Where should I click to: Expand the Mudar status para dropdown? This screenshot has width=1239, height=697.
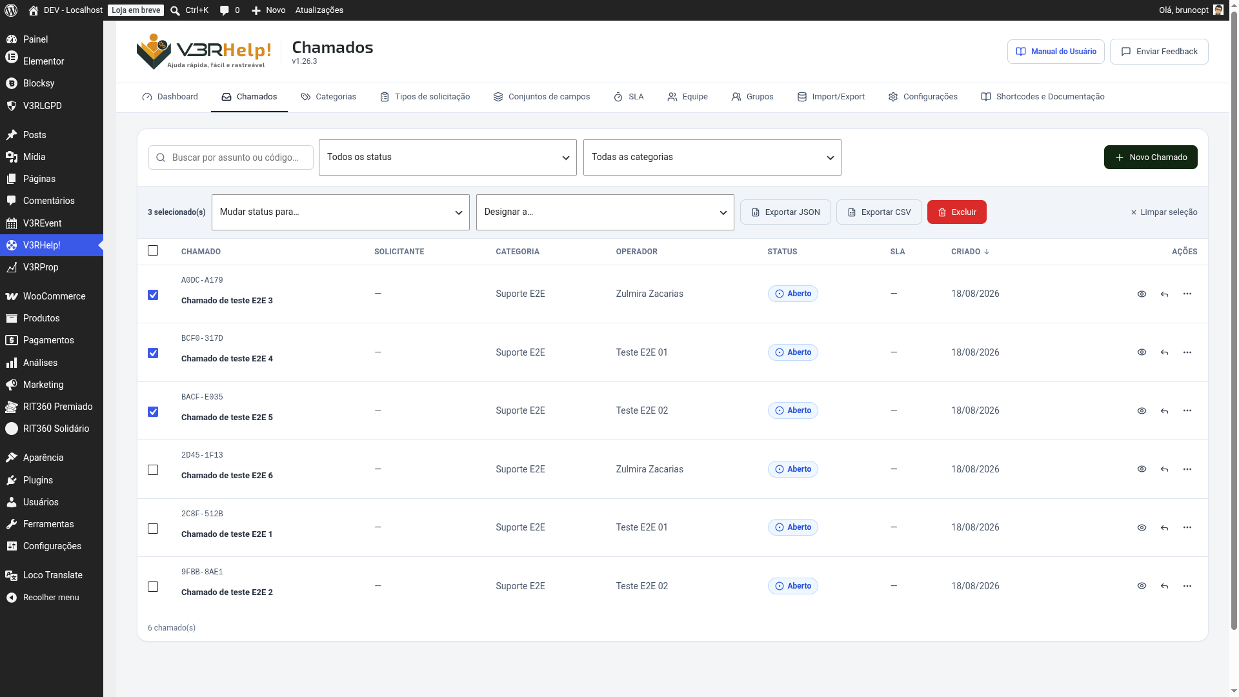[341, 212]
